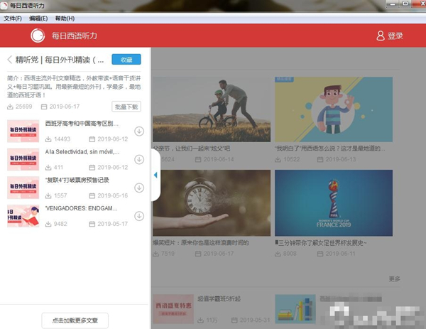This screenshot has height=329, width=426.
Task: Open thumbnail of 复联4 article
Action: (23, 188)
